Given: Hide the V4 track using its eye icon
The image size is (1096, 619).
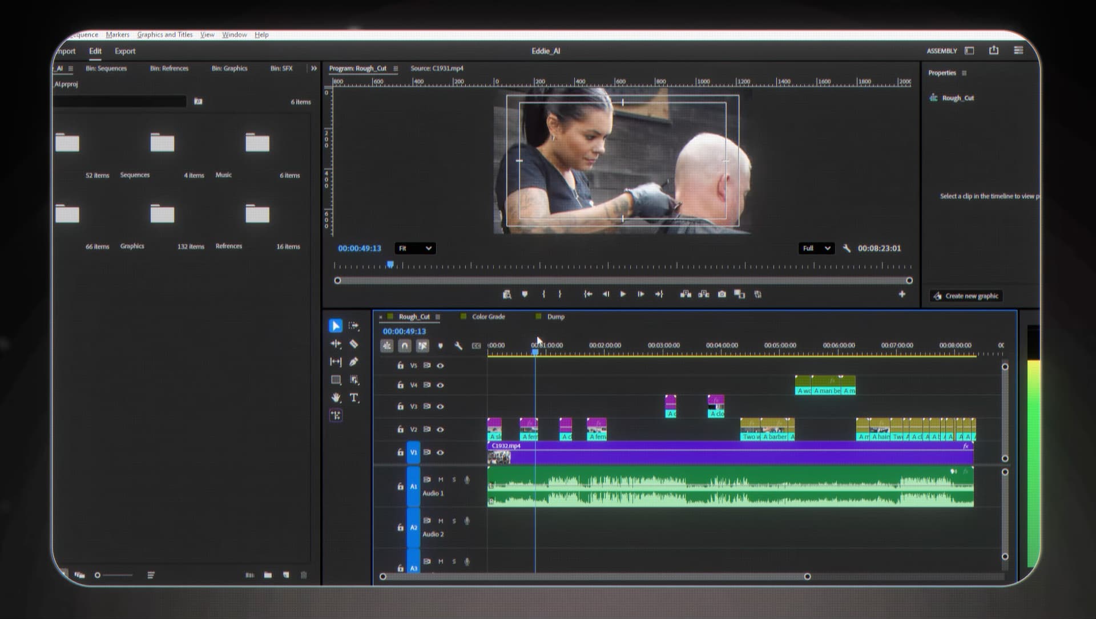Looking at the screenshot, I should [440, 385].
